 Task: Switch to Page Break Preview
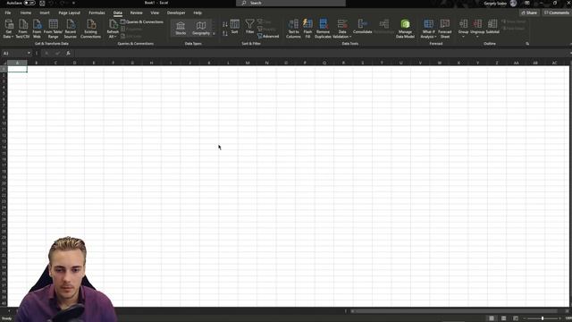516,318
